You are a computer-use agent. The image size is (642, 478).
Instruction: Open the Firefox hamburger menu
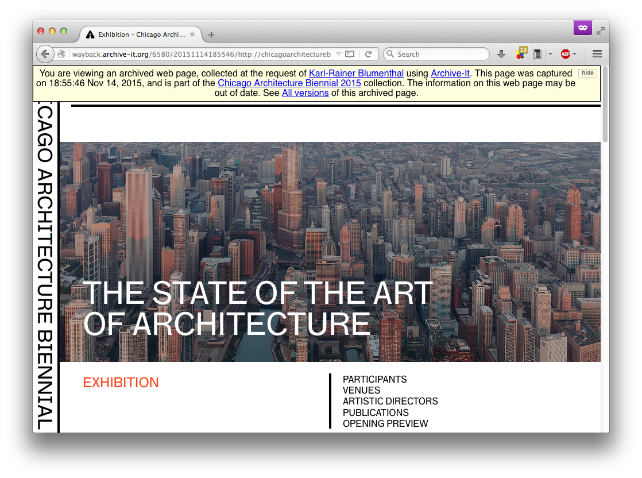(x=597, y=53)
